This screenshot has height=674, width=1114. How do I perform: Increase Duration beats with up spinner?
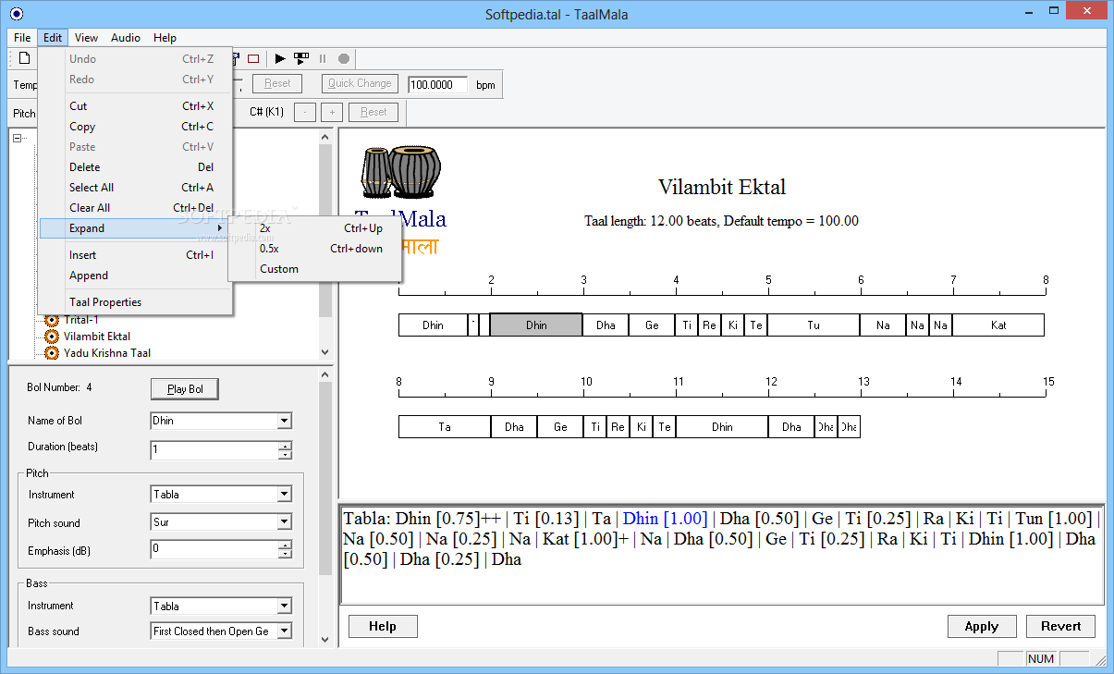pos(285,446)
